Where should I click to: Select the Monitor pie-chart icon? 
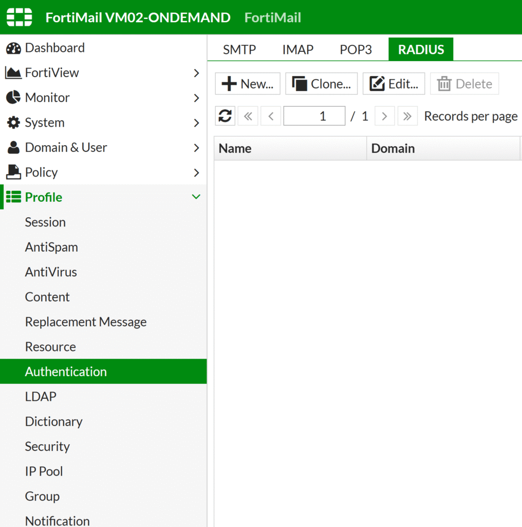tap(14, 97)
